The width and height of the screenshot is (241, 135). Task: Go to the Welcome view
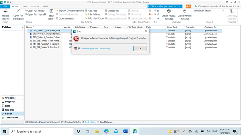pyautogui.click(x=12, y=97)
